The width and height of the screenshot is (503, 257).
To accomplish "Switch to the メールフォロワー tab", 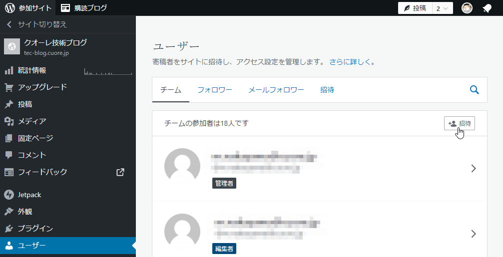I will [x=276, y=90].
